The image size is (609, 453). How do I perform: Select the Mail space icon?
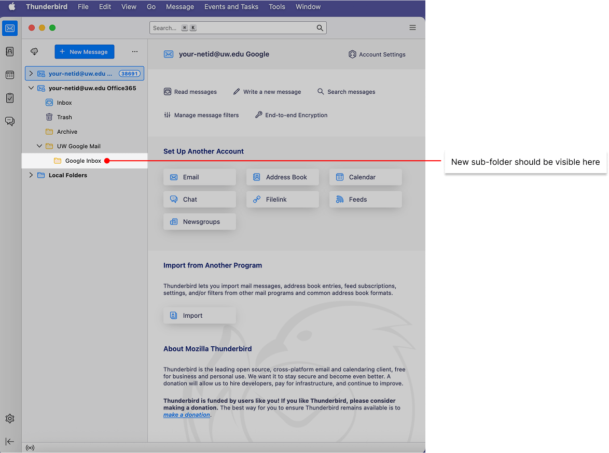pyautogui.click(x=9, y=28)
